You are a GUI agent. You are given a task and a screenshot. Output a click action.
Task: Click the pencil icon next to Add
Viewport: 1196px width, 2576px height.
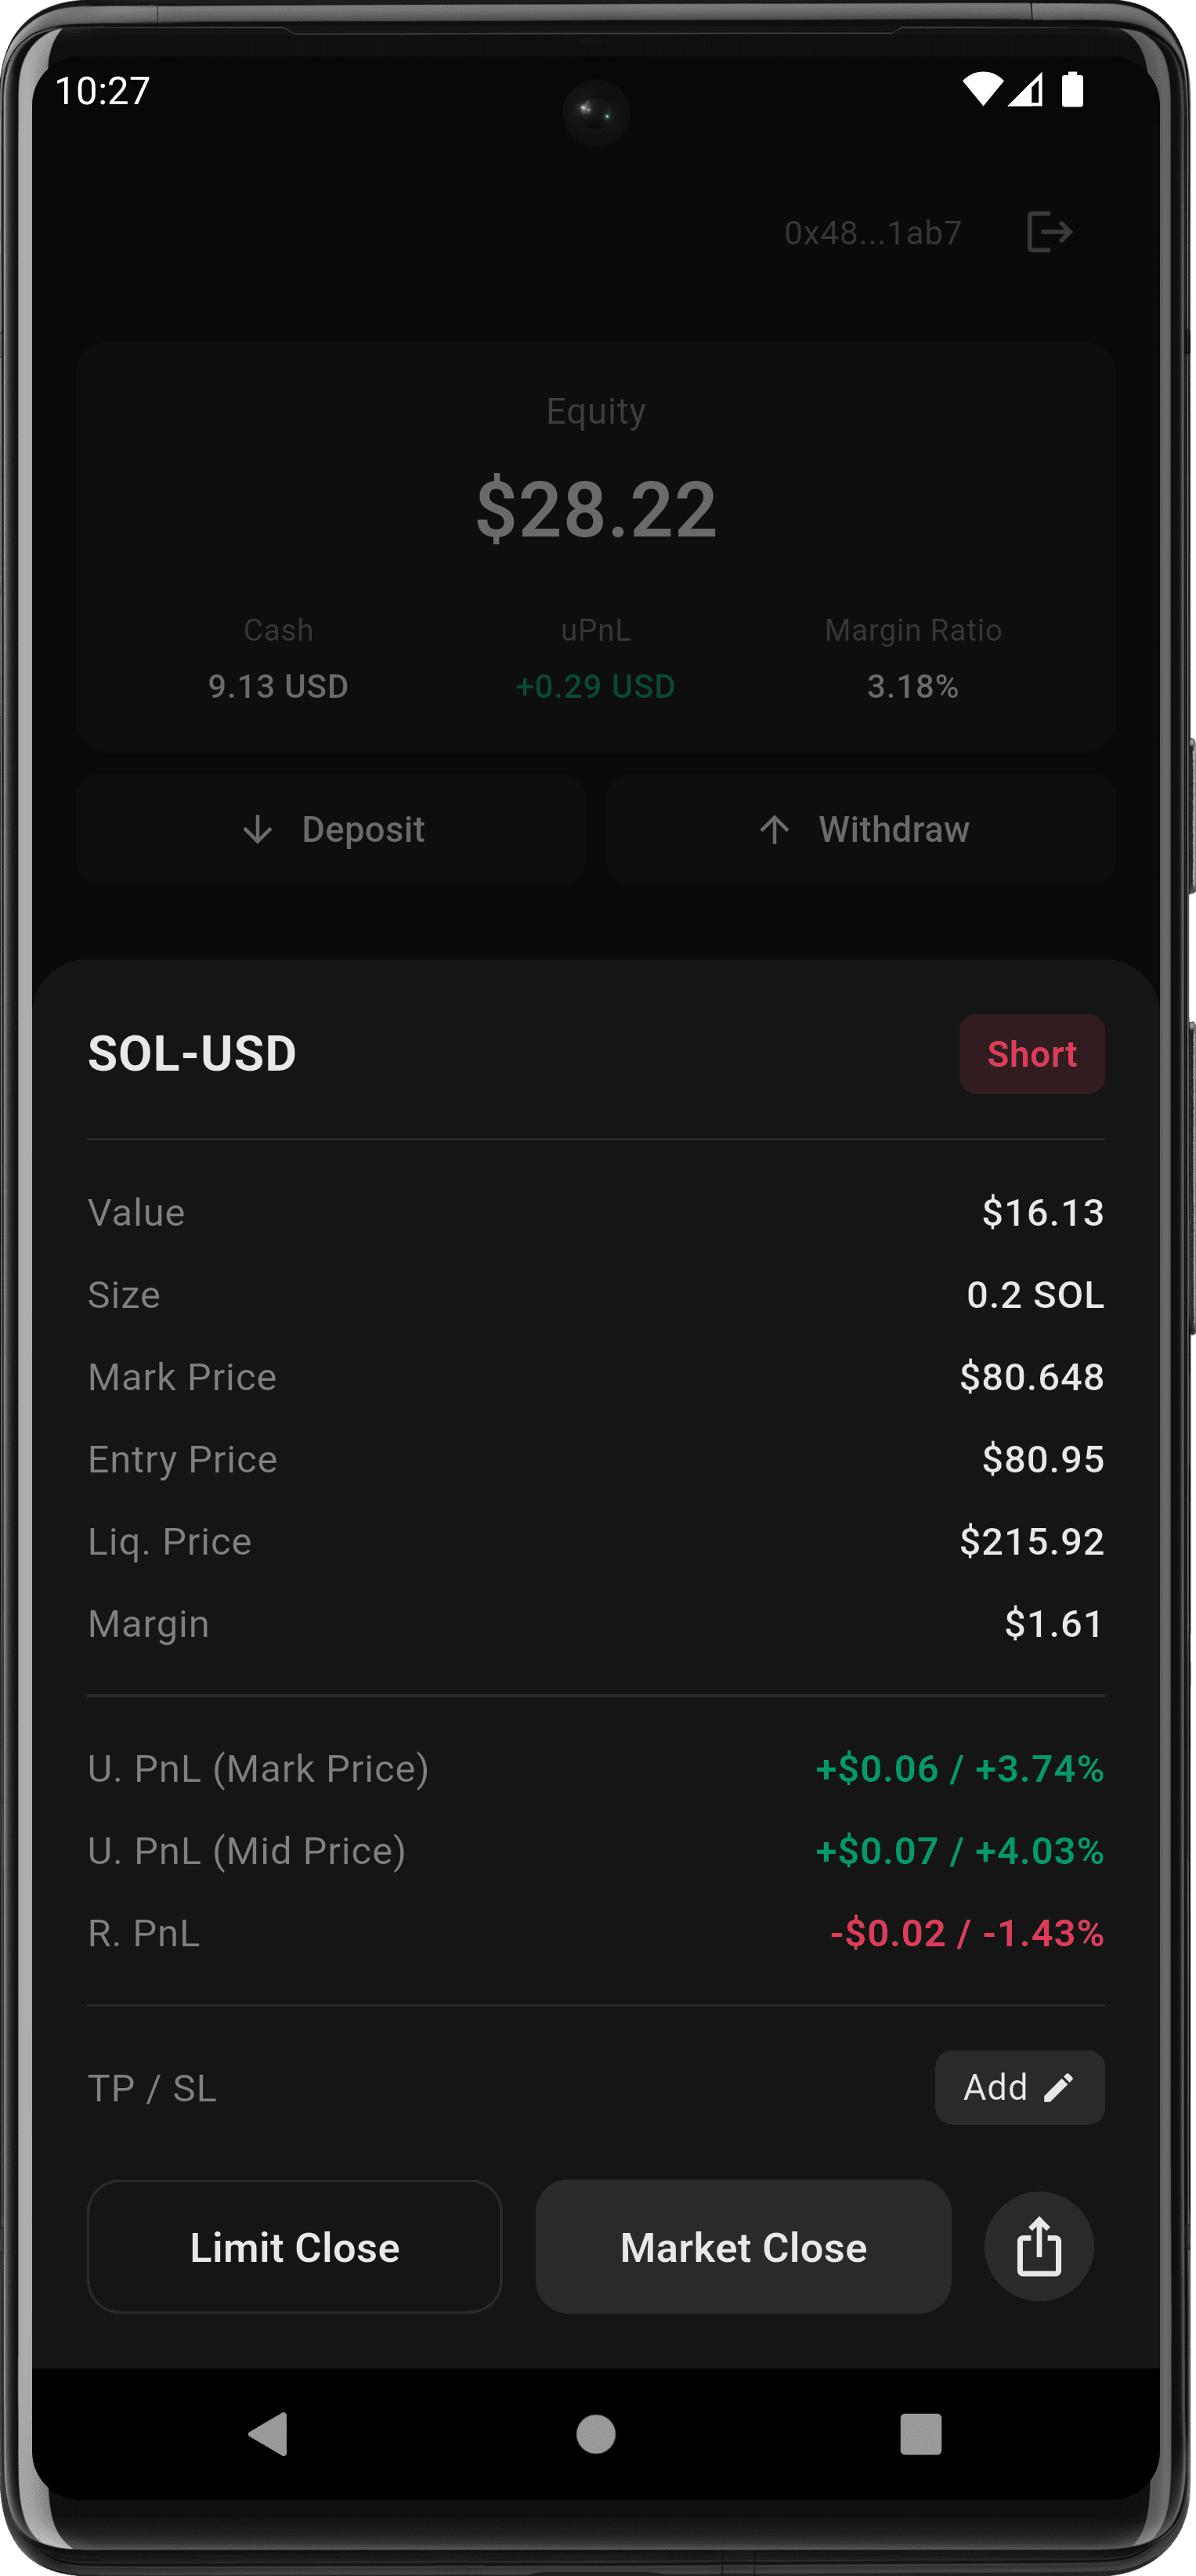pyautogui.click(x=1058, y=2087)
